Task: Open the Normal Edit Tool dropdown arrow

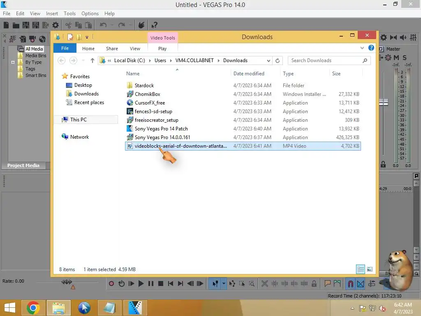Action: [x=224, y=283]
